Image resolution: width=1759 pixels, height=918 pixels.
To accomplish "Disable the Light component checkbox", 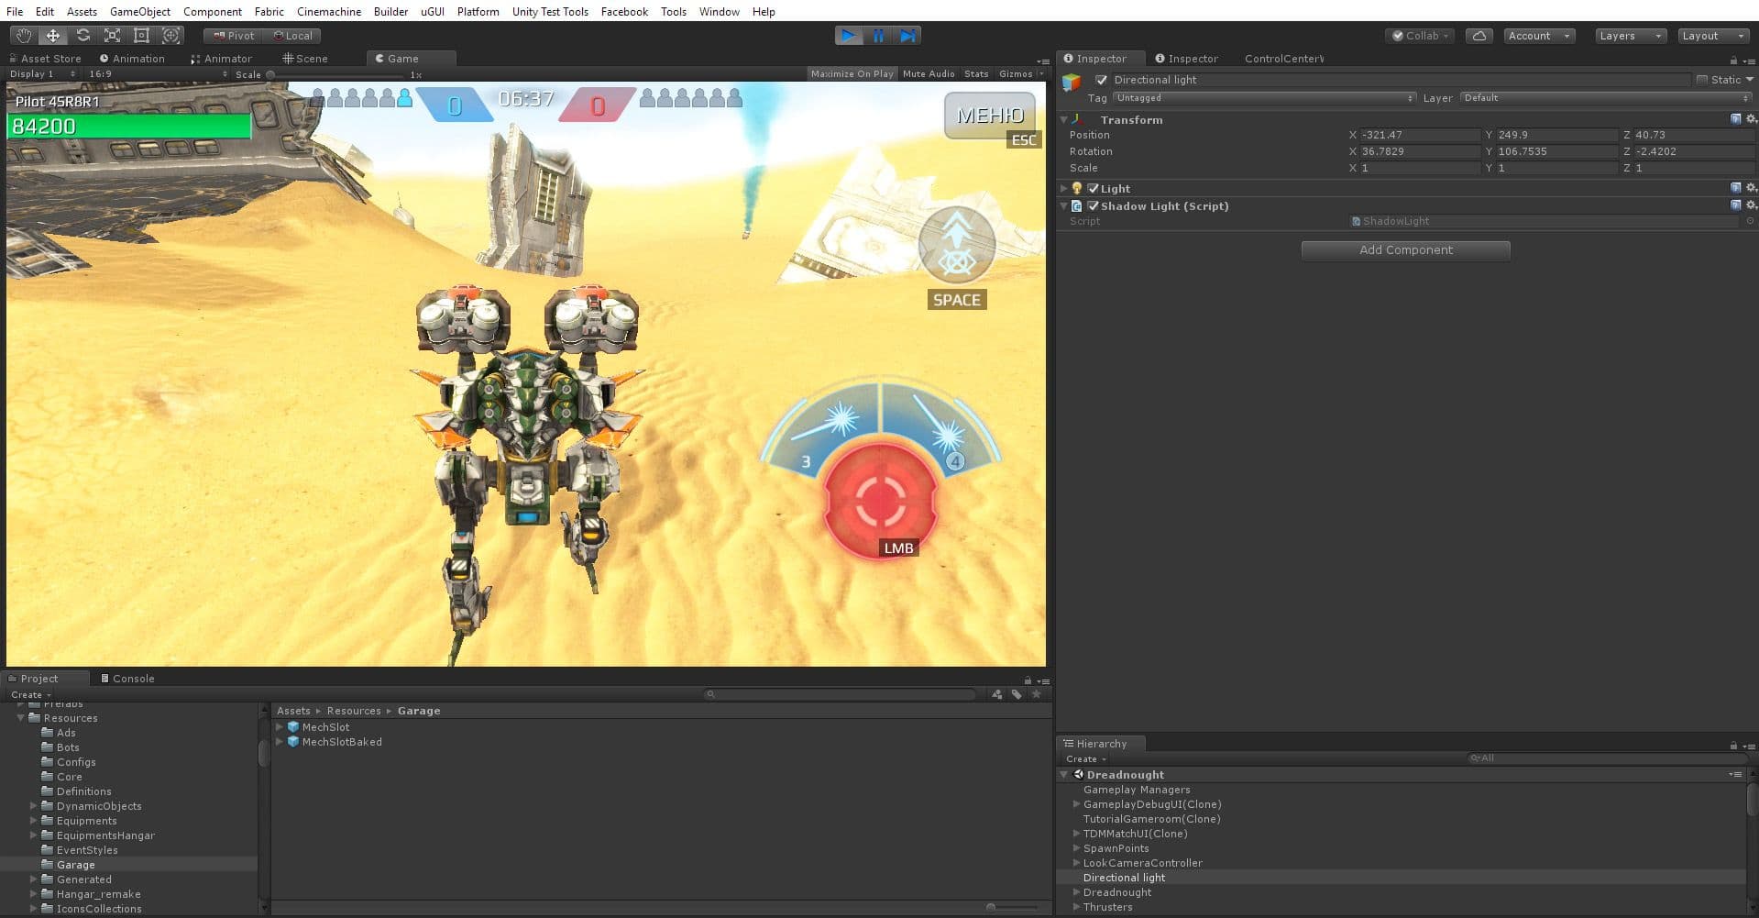I will click(1093, 189).
